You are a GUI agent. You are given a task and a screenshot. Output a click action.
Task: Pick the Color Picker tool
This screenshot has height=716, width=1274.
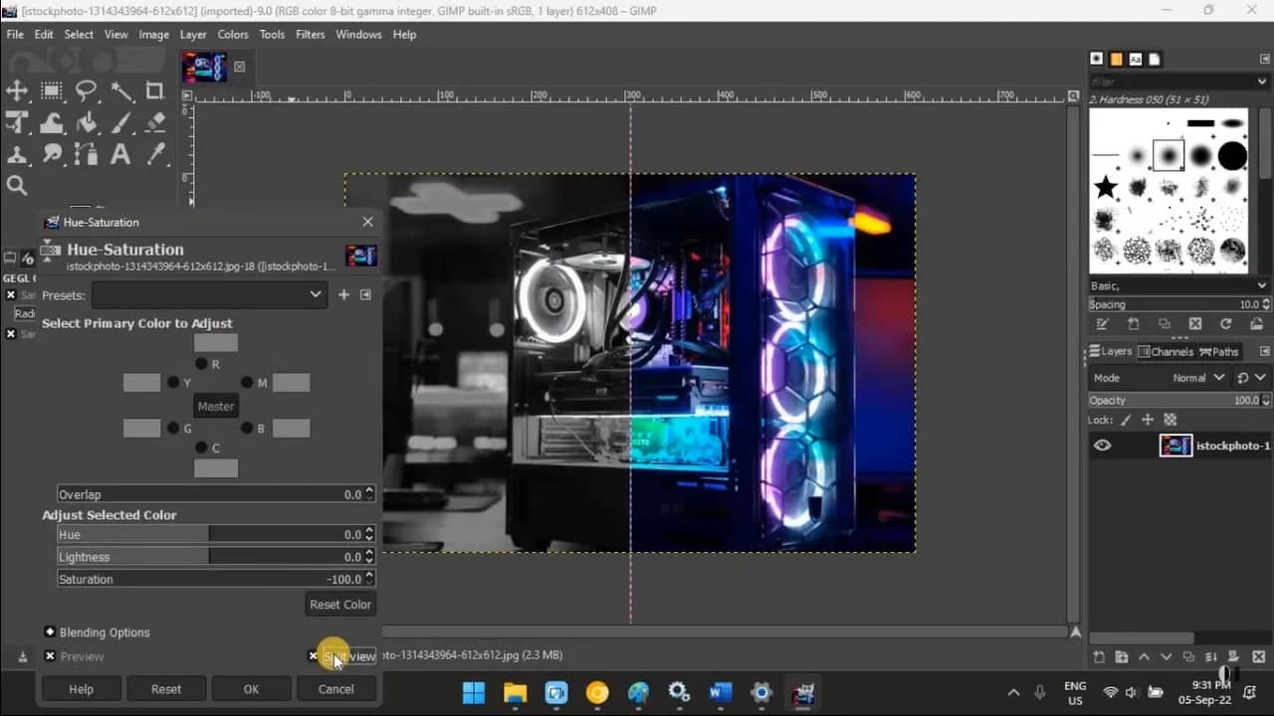(155, 155)
